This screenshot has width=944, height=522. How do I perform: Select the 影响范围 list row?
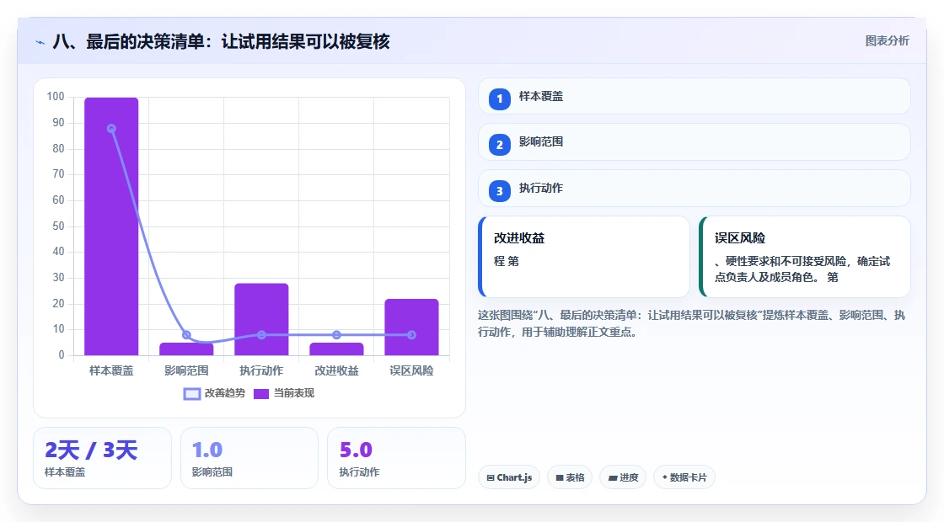(x=695, y=142)
